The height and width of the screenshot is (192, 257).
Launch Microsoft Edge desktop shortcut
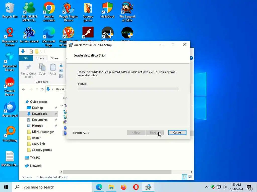[x=49, y=37]
